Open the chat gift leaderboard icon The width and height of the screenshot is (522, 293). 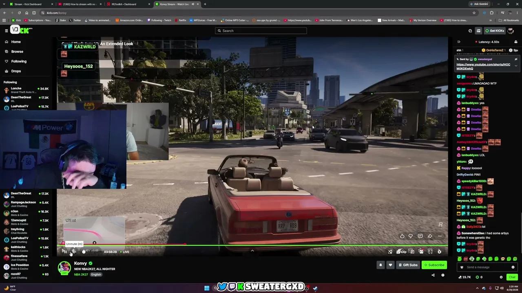pyautogui.click(x=515, y=42)
